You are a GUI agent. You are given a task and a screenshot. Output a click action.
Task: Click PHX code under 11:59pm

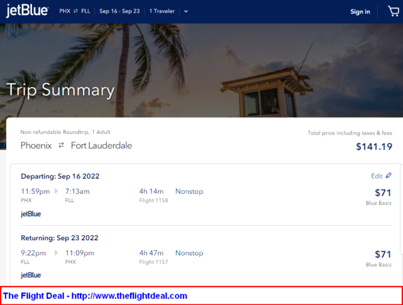coord(26,201)
